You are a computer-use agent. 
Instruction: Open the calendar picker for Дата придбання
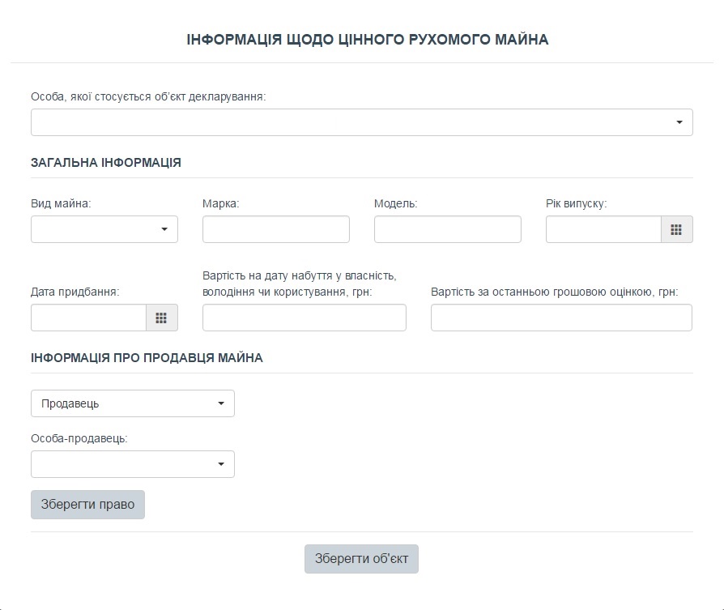[161, 318]
